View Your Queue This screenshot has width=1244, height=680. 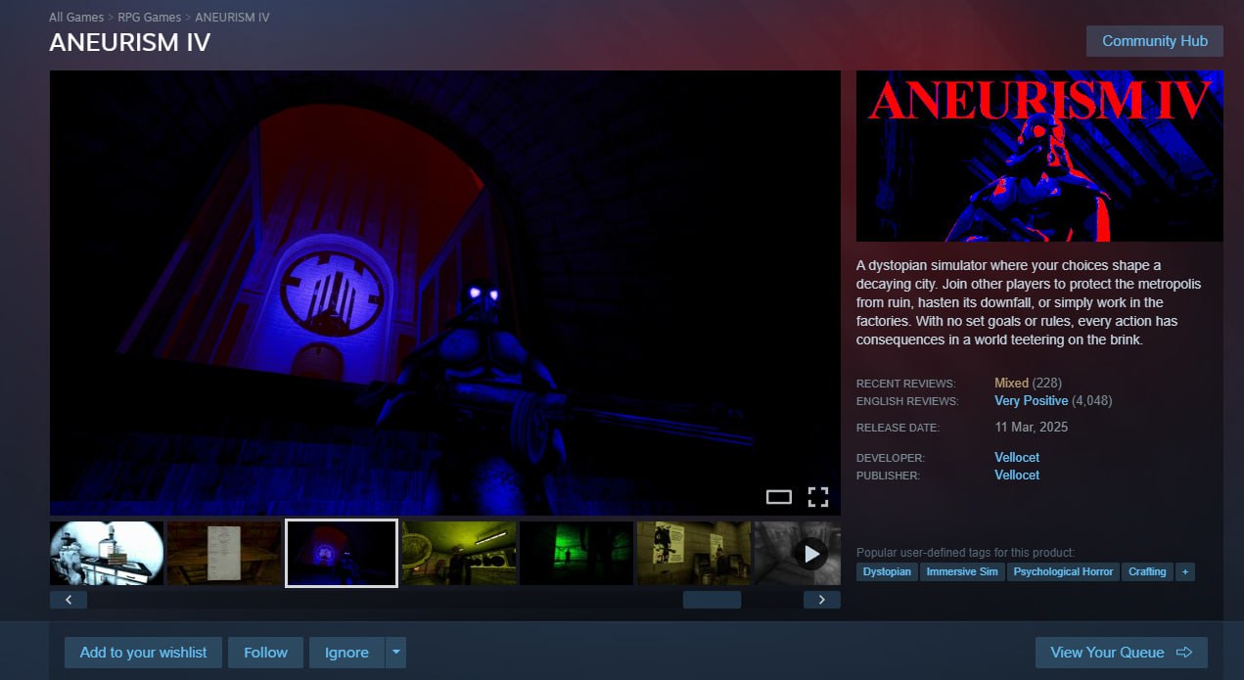pos(1122,653)
